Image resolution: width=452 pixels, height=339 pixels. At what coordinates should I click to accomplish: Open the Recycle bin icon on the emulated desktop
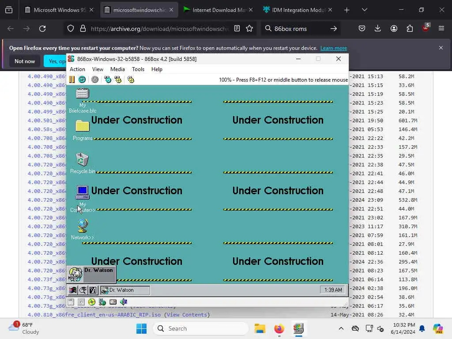point(82,159)
